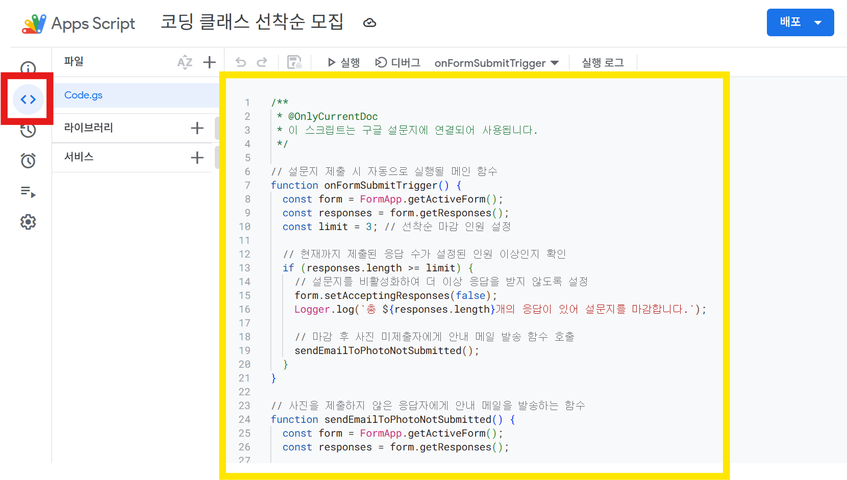Click line number 24 in the gutter

click(x=244, y=419)
